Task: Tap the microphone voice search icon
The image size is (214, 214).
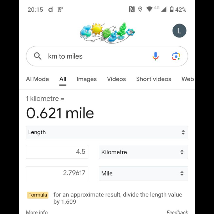Action: pos(156,56)
